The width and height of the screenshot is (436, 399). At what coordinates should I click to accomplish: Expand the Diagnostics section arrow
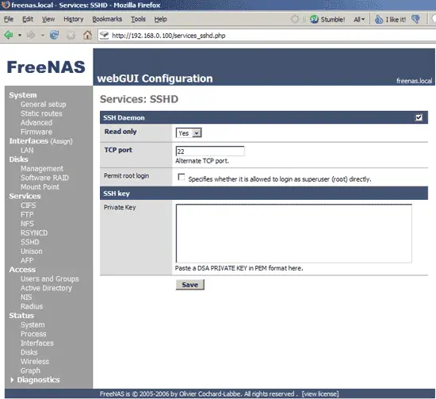coord(12,380)
